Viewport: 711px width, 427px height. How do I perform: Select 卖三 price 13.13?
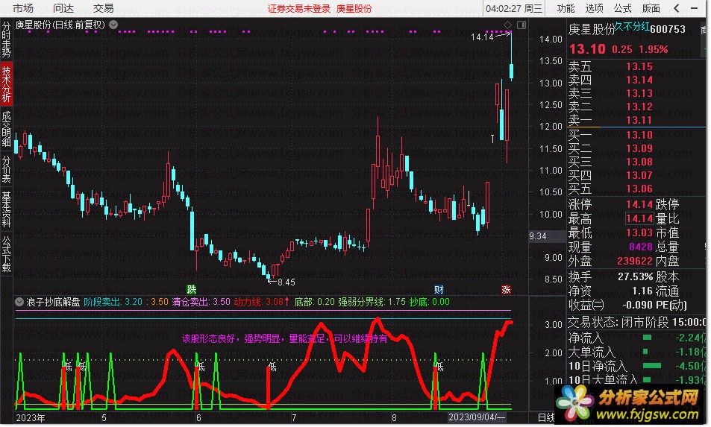pyautogui.click(x=639, y=93)
